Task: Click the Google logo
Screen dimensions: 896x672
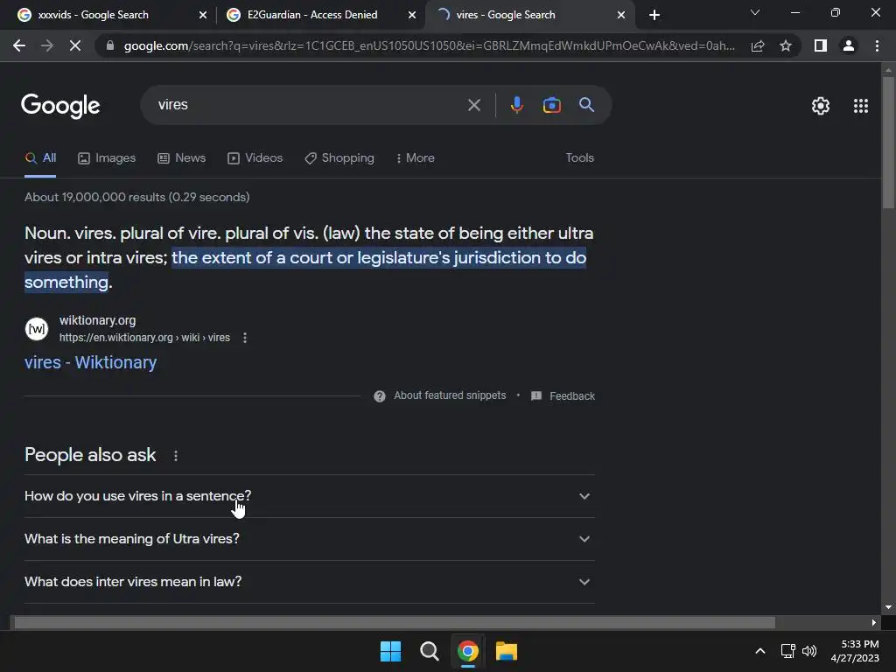Action: click(x=60, y=106)
